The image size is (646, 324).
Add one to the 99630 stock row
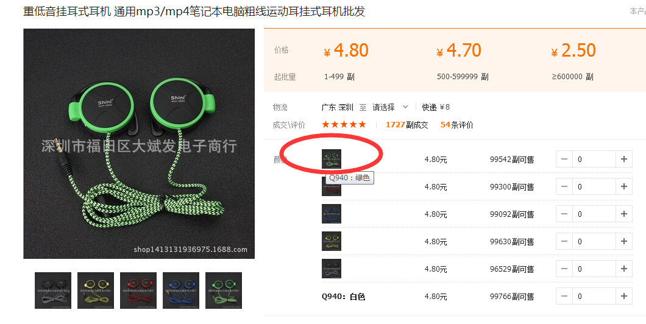tap(623, 241)
